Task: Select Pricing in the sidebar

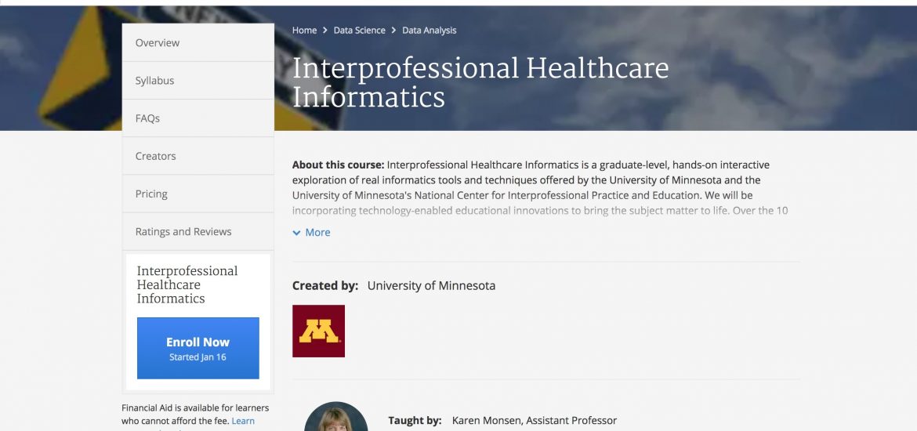Action: point(198,194)
